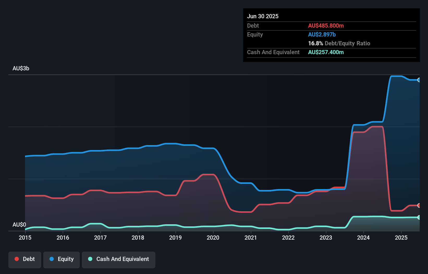Select the AU$0 axis label
428x274 pixels.
tap(19, 225)
